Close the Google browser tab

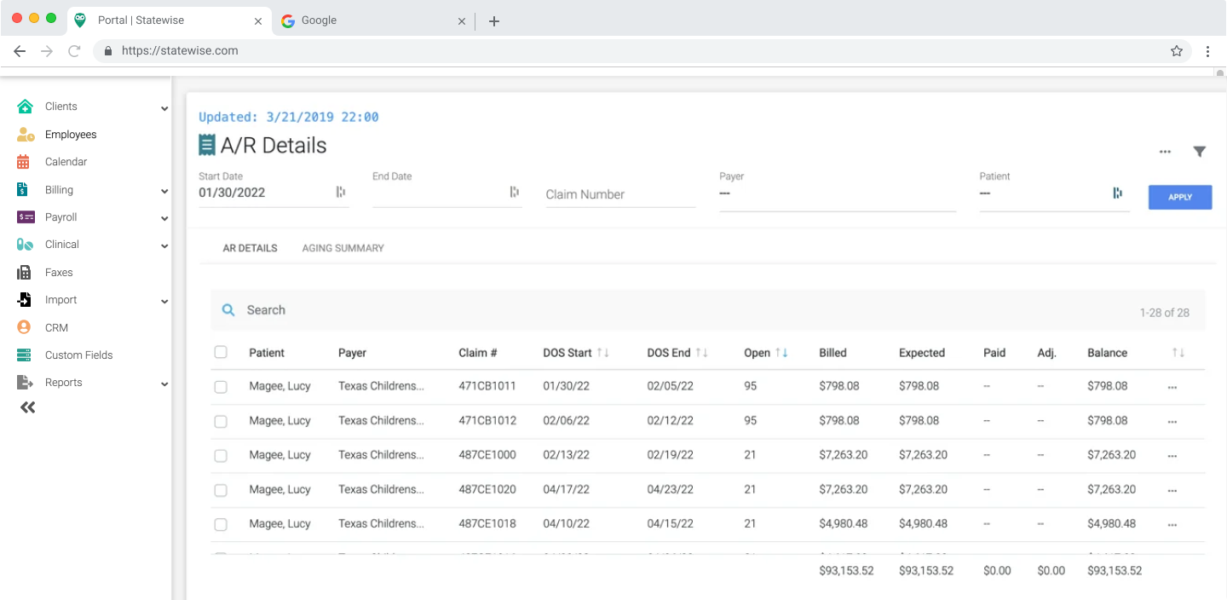point(462,21)
